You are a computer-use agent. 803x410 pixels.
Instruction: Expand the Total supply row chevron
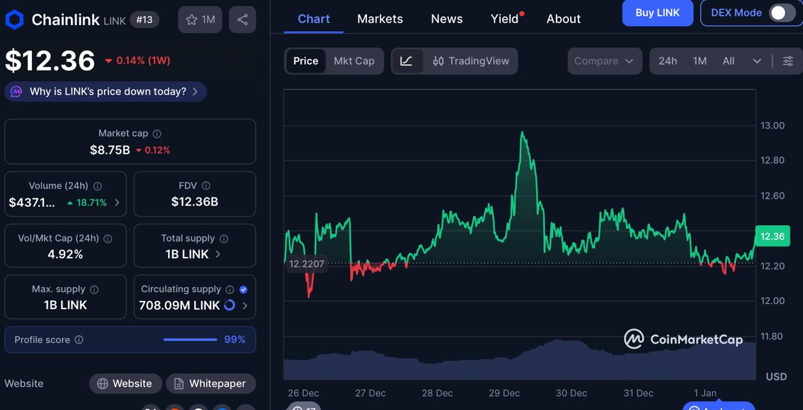(218, 255)
